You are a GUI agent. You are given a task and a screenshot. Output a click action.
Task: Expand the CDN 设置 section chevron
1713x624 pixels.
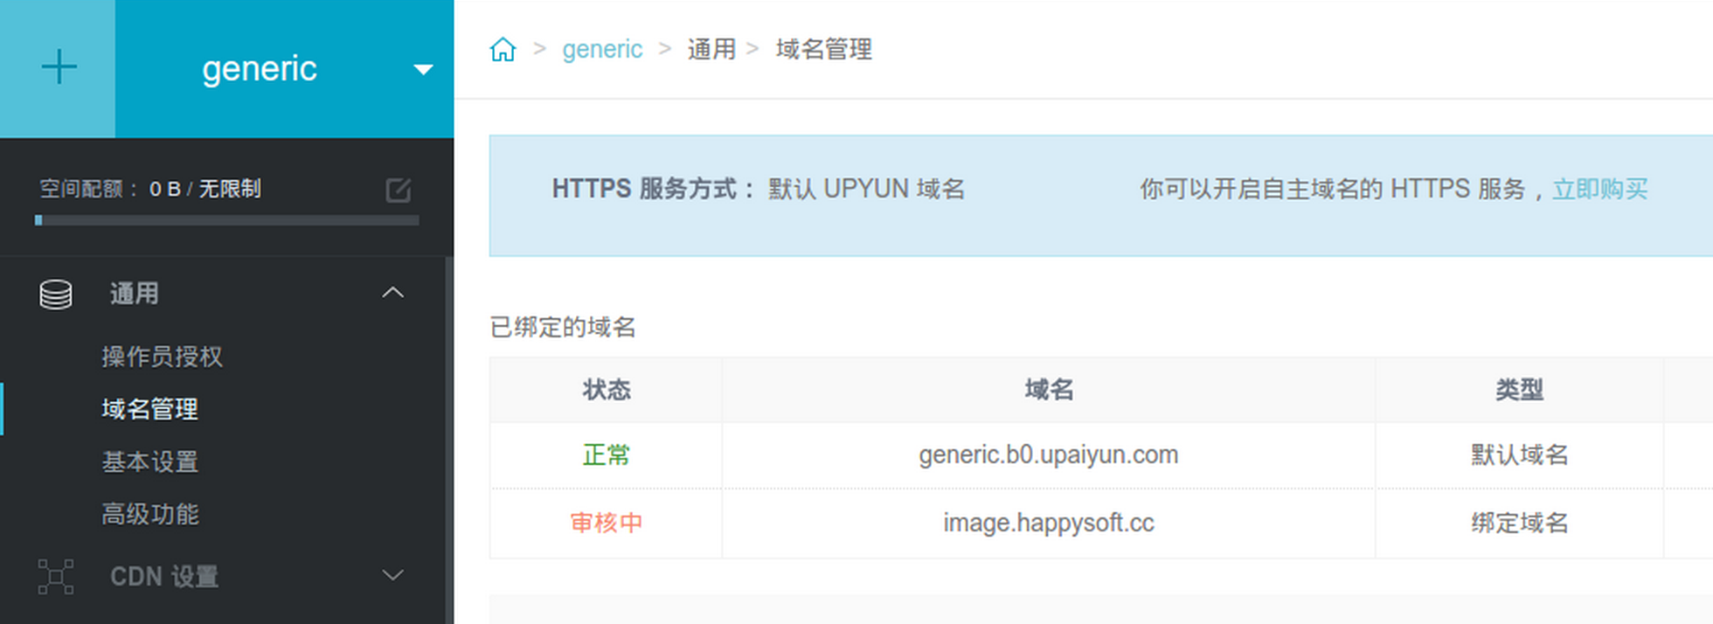[392, 575]
